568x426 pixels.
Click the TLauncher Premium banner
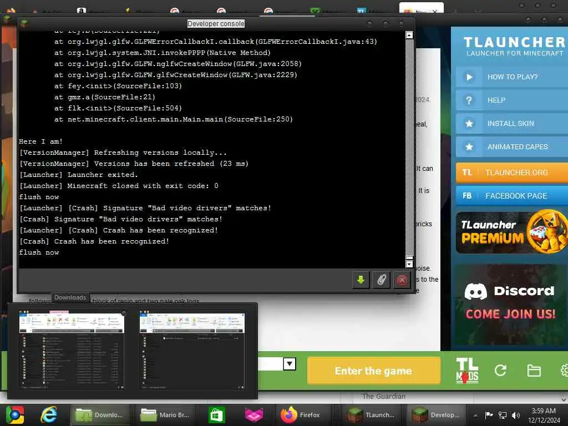coord(512,232)
